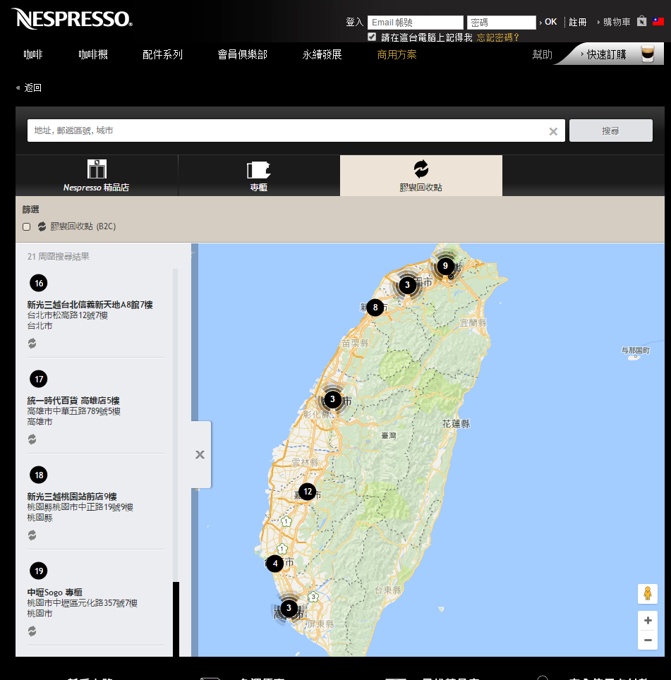Click the map cluster marker 12
The height and width of the screenshot is (680, 671).
coord(308,492)
